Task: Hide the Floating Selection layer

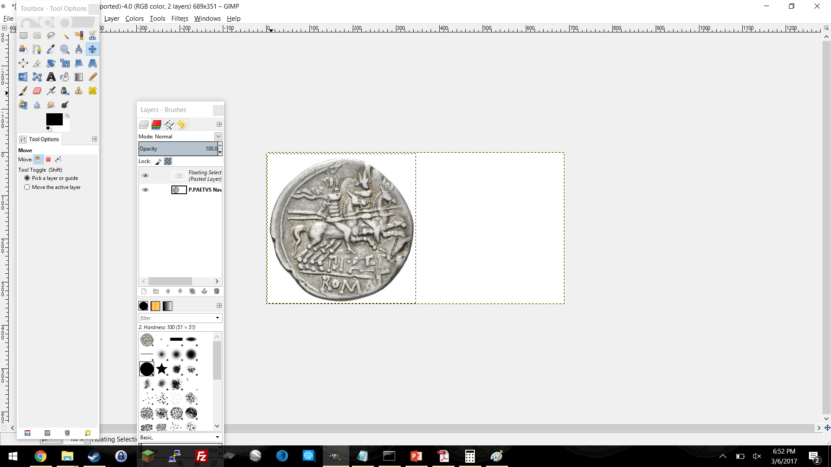Action: (145, 176)
